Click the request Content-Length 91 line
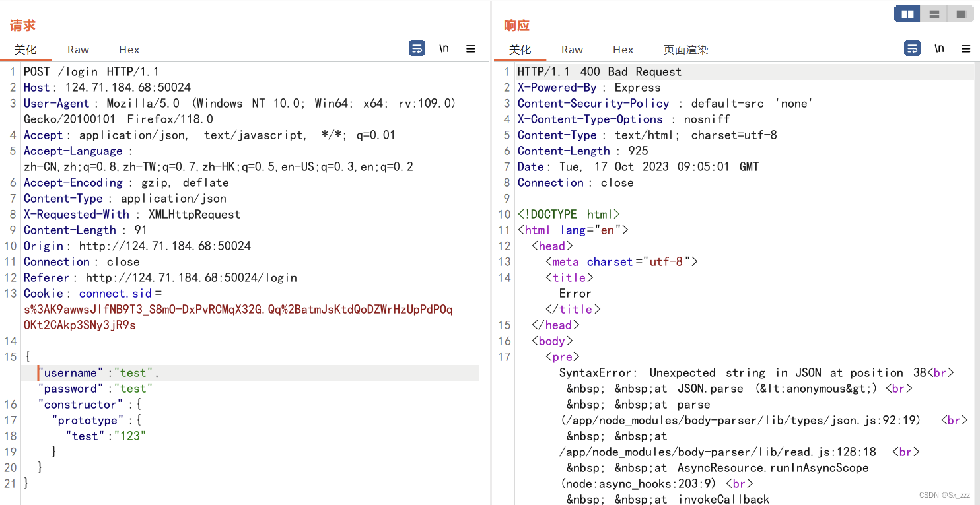The image size is (980, 505). (x=85, y=230)
